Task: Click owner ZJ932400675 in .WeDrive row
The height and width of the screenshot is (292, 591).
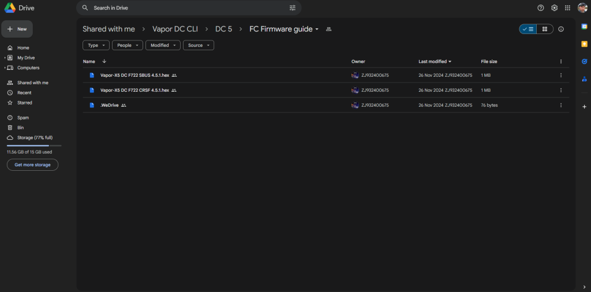Action: (375, 105)
